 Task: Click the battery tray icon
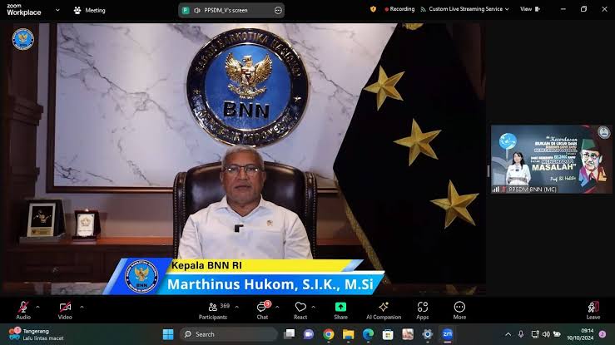click(x=557, y=334)
